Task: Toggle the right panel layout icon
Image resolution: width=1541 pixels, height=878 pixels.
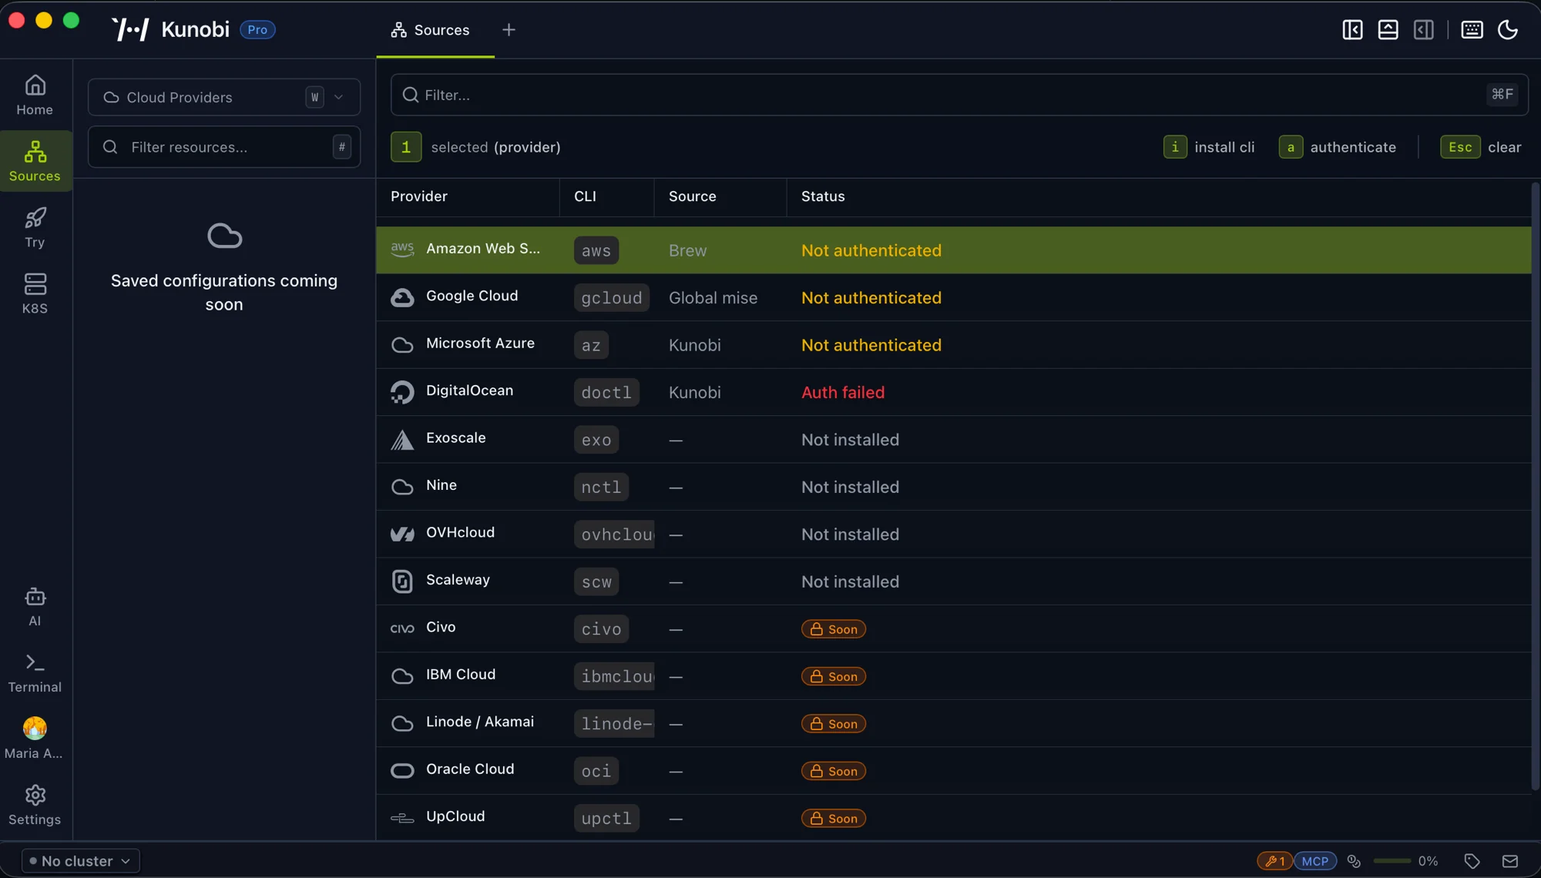Action: 1423,30
